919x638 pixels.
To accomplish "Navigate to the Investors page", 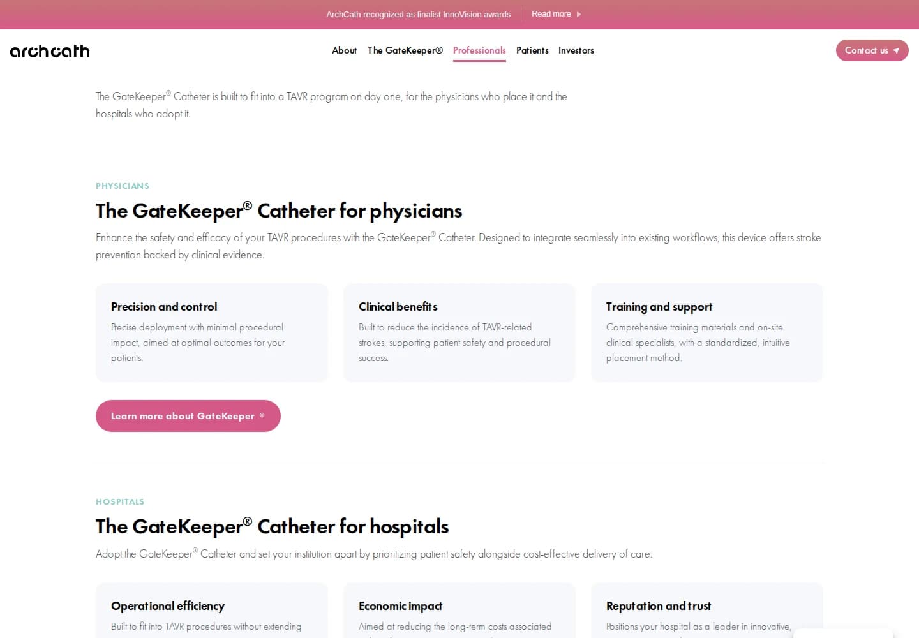I will click(576, 50).
